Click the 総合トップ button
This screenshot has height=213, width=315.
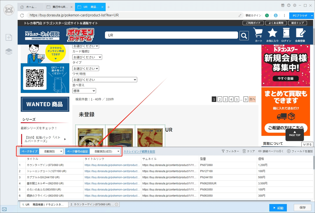[297, 23]
